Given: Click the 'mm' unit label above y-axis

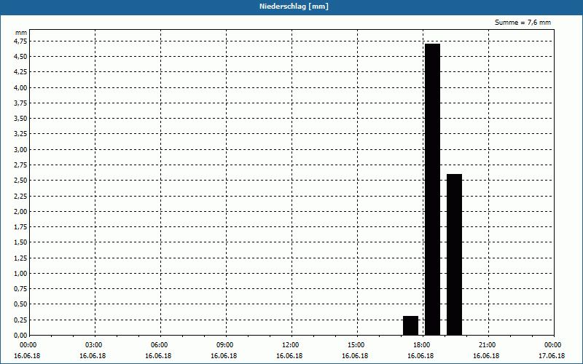Looking at the screenshot, I should pos(21,33).
